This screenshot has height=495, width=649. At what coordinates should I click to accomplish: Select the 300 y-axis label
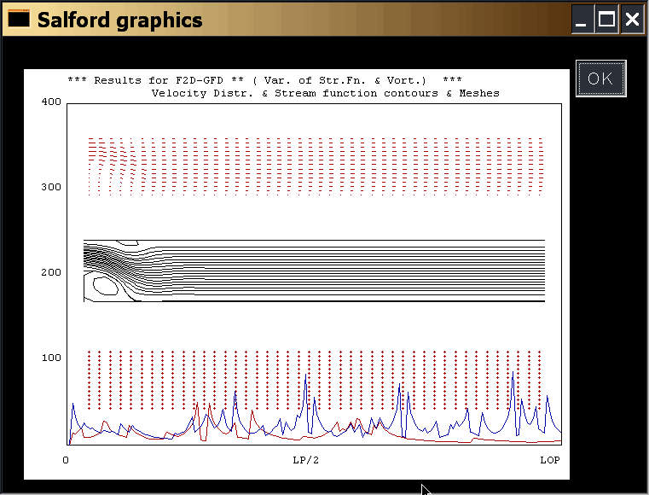pos(51,187)
